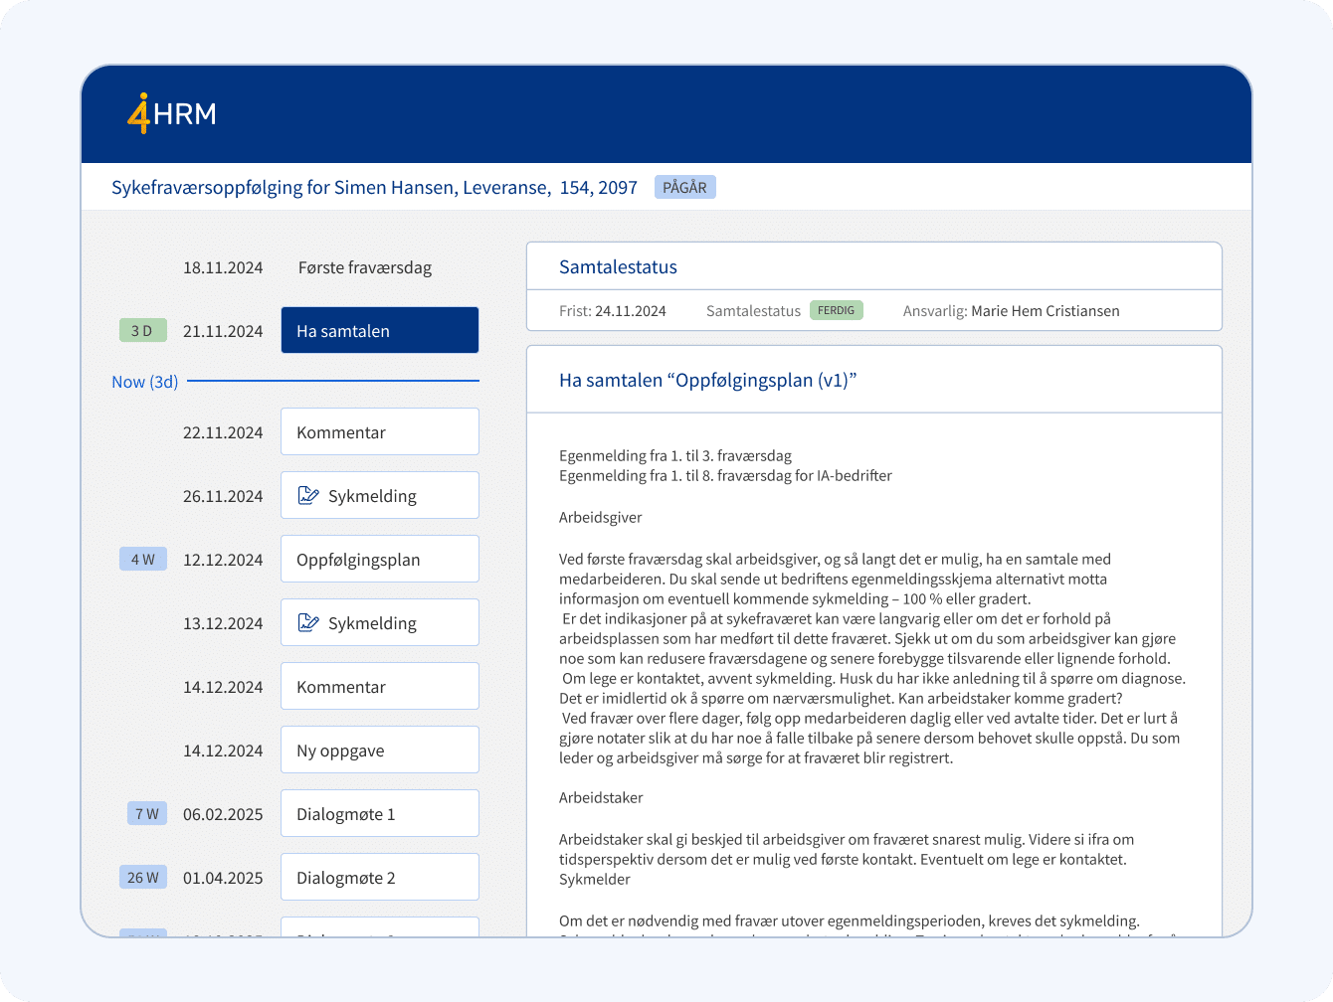Click the PÅGÅR status badge
The height and width of the screenshot is (1002, 1333).
684,187
